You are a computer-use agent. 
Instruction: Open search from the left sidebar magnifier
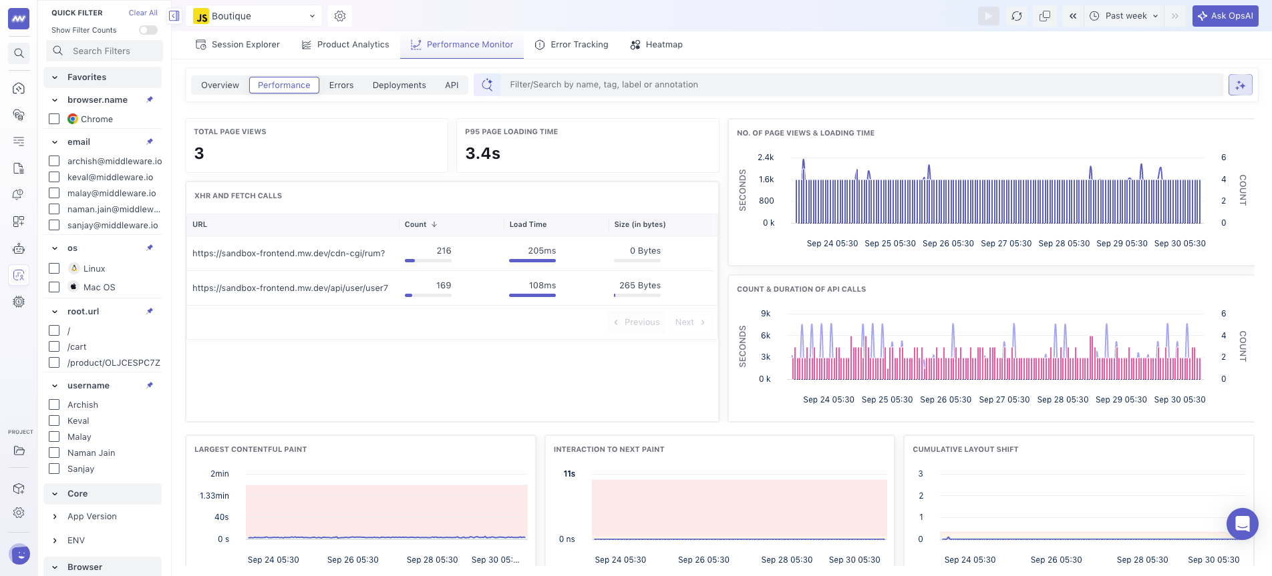[19, 53]
